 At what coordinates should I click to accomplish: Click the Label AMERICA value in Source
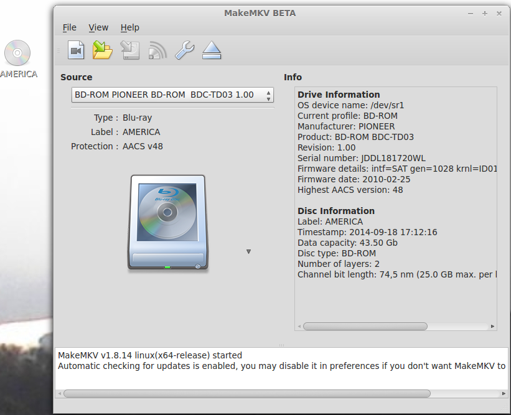pyautogui.click(x=141, y=132)
